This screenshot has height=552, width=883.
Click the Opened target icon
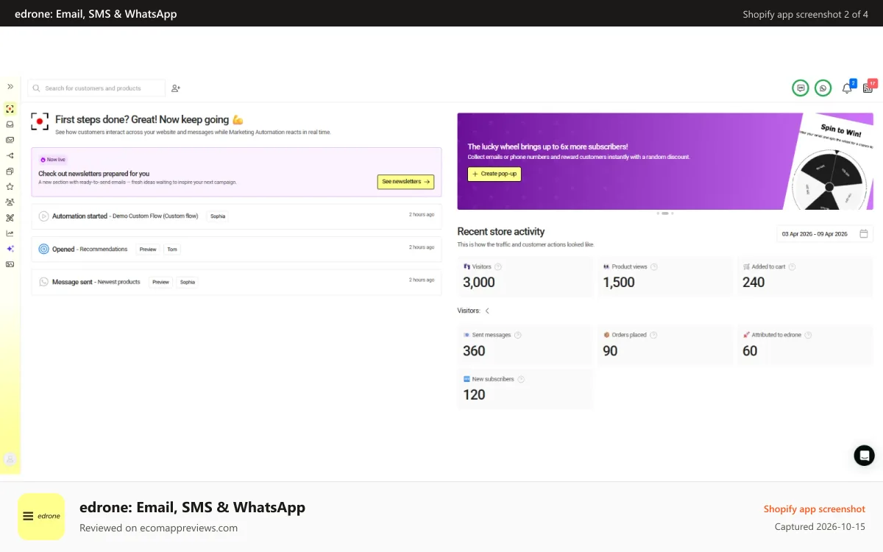pos(44,250)
